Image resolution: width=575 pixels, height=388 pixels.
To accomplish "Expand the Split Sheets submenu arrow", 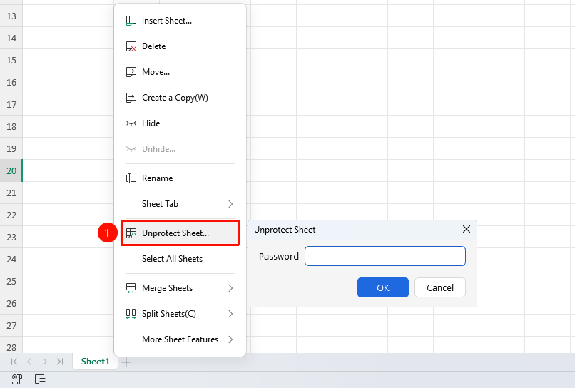I will coord(230,314).
